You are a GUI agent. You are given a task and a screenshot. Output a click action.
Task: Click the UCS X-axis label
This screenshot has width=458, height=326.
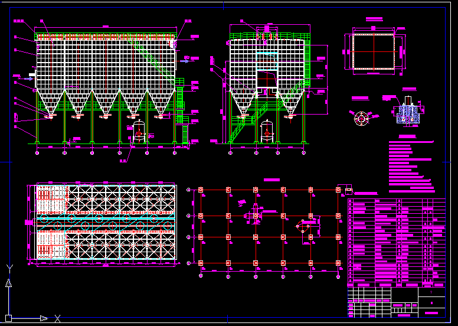click(x=57, y=319)
